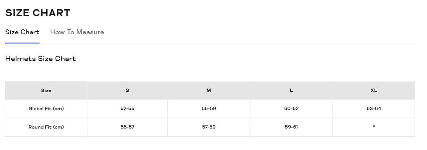Click the Global Fit (cm) row label
This screenshot has height=150, width=427.
(46, 109)
